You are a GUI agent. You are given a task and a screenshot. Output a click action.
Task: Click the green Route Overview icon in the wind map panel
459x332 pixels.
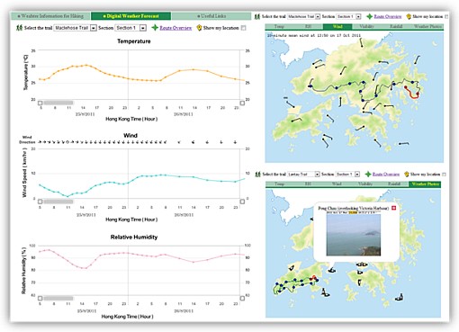click(x=369, y=16)
